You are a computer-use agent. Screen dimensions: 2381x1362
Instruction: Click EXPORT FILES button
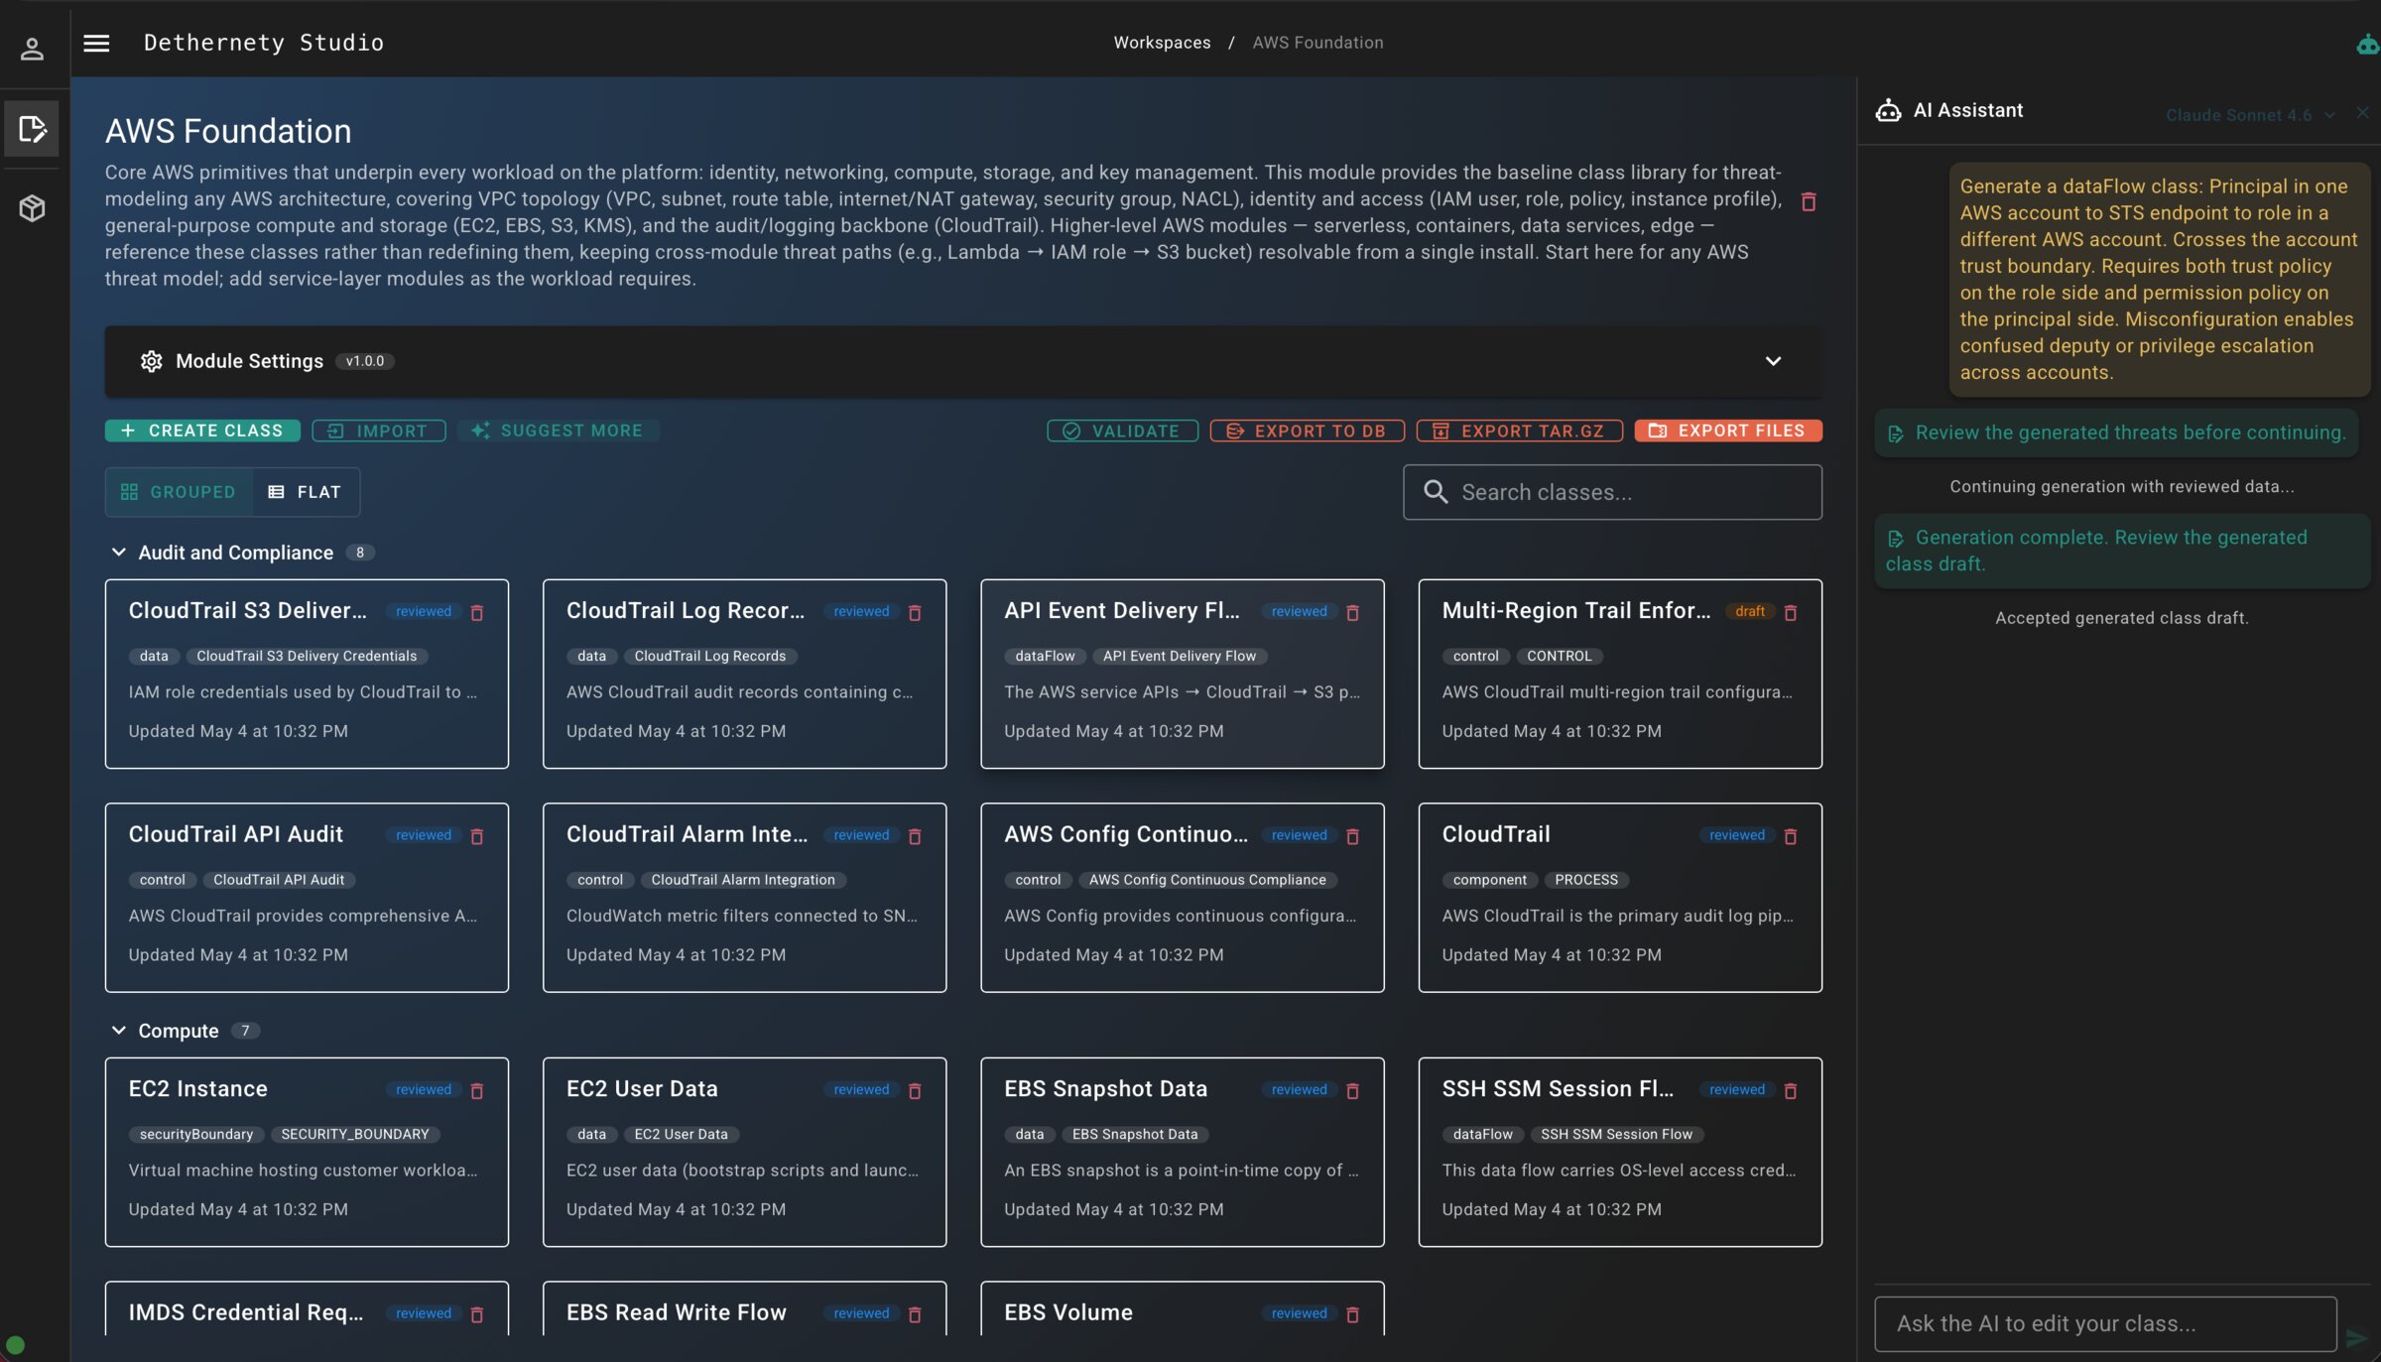click(1728, 431)
